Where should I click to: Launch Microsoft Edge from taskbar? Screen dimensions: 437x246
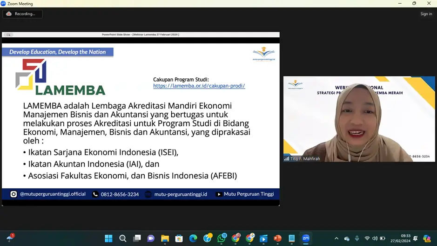pyautogui.click(x=193, y=239)
